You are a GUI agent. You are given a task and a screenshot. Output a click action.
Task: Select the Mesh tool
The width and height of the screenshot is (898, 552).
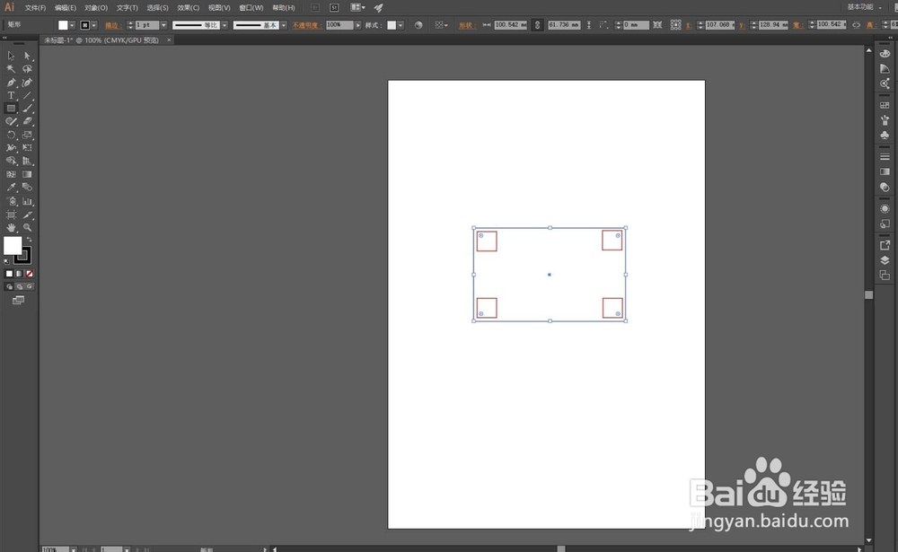[11, 174]
